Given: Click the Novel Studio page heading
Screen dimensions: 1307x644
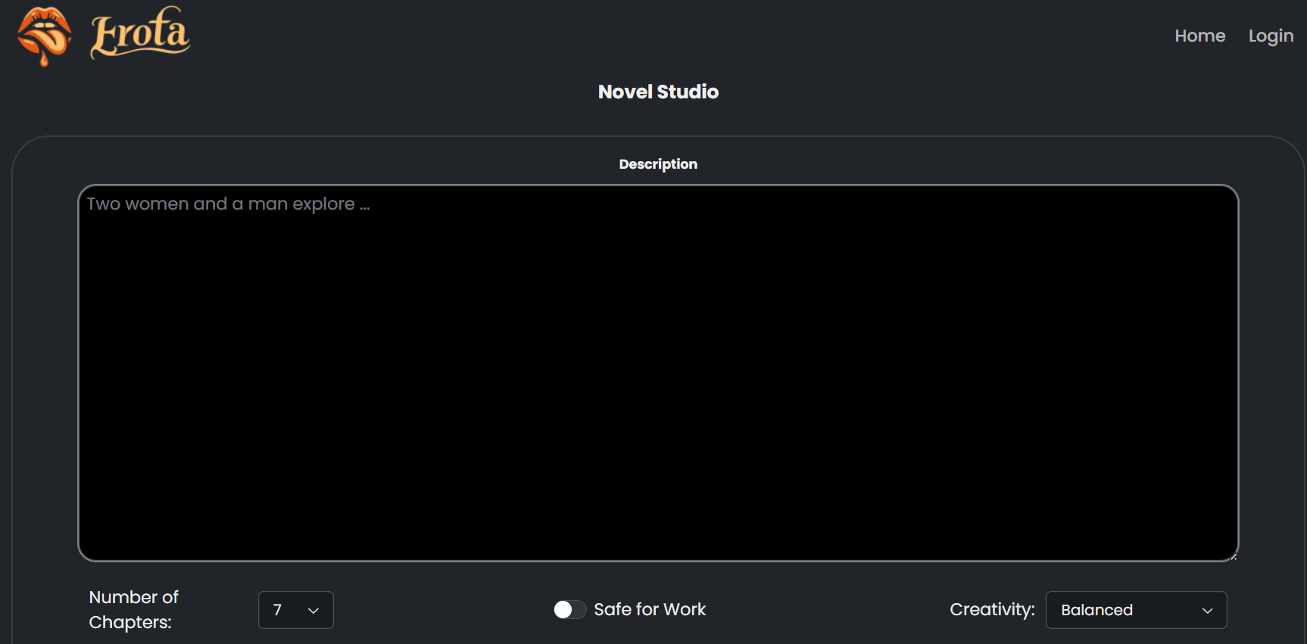Looking at the screenshot, I should pyautogui.click(x=658, y=92).
